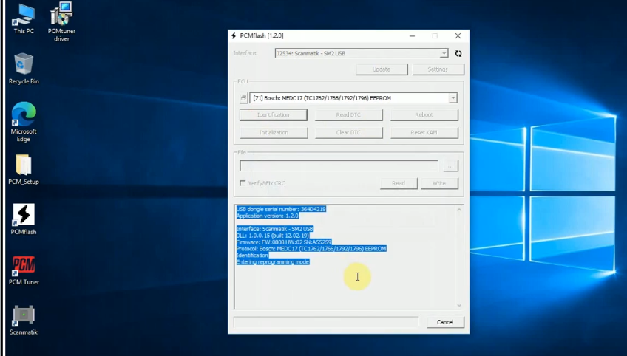Screen dimensions: 627x356
Task: Select the Recycle Bin icon
Action: coord(24,69)
